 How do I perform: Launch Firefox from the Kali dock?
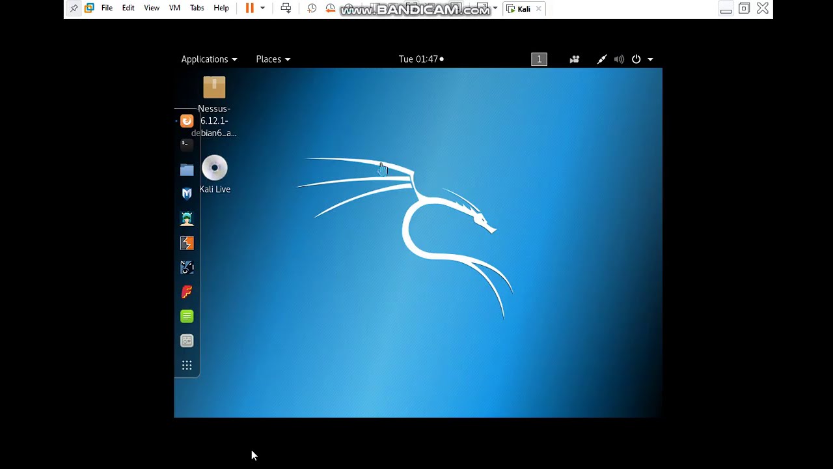(187, 121)
